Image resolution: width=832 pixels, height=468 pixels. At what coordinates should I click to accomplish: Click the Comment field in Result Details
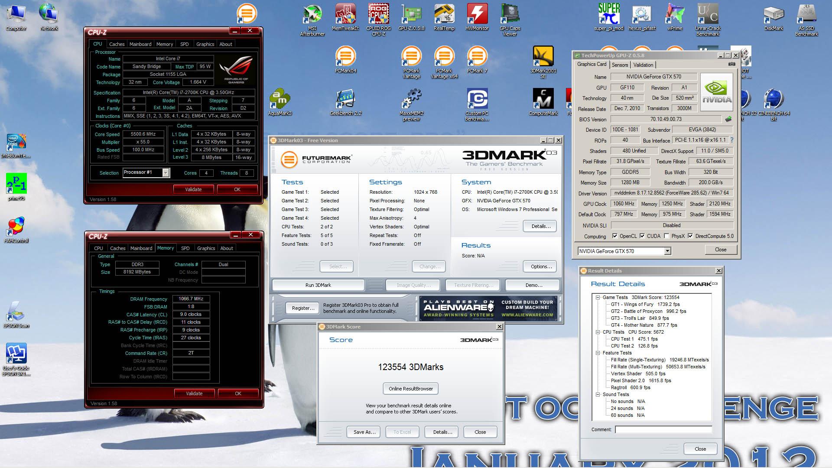[663, 429]
